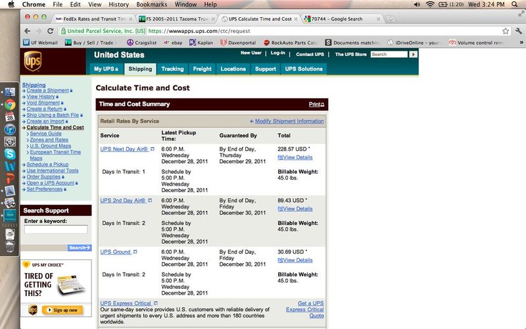The image size is (526, 329).
Task: Open Chrome wrench settings menu
Action: [x=519, y=31]
